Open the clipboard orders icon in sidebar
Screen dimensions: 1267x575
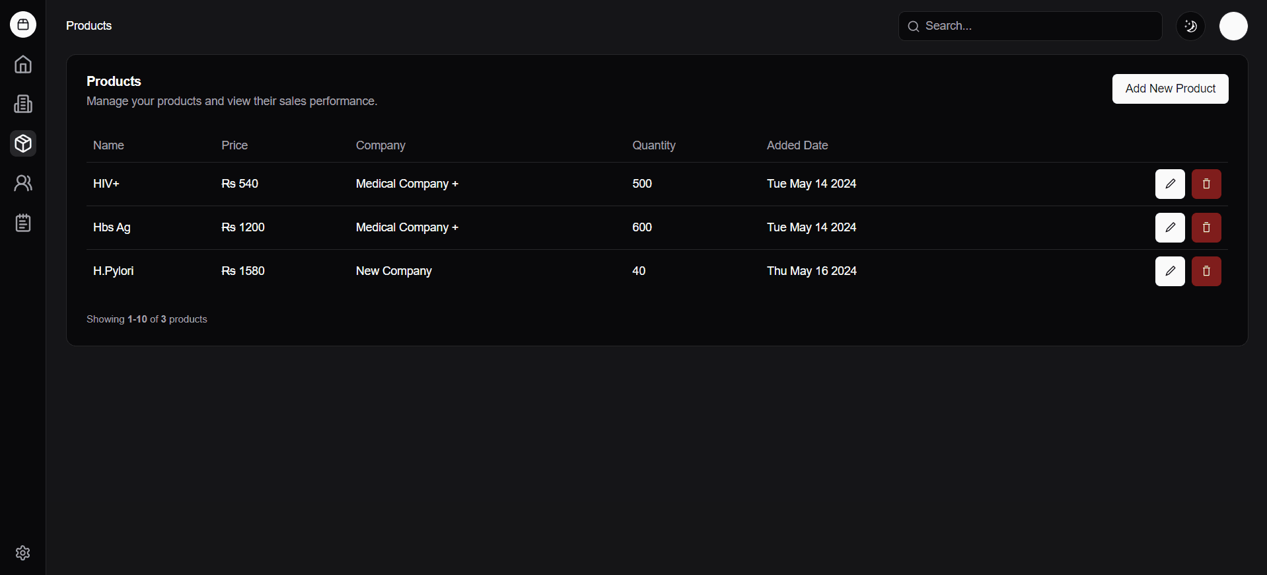pos(23,223)
